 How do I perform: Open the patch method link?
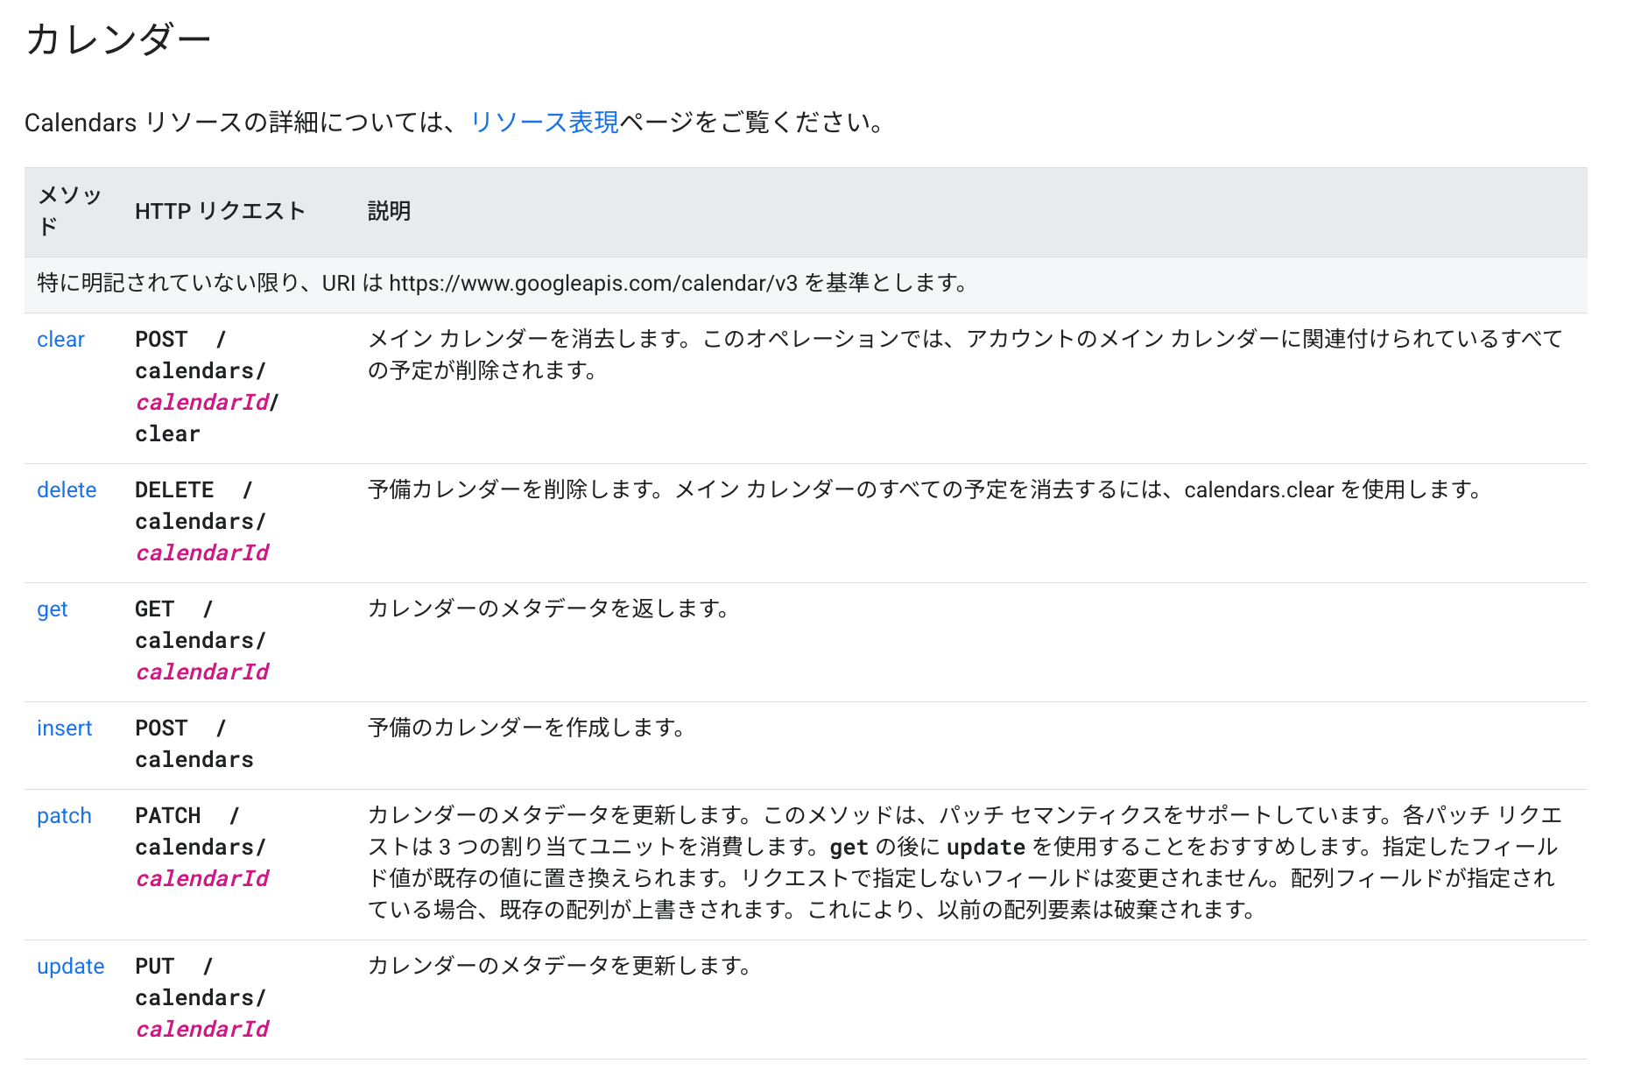click(64, 816)
